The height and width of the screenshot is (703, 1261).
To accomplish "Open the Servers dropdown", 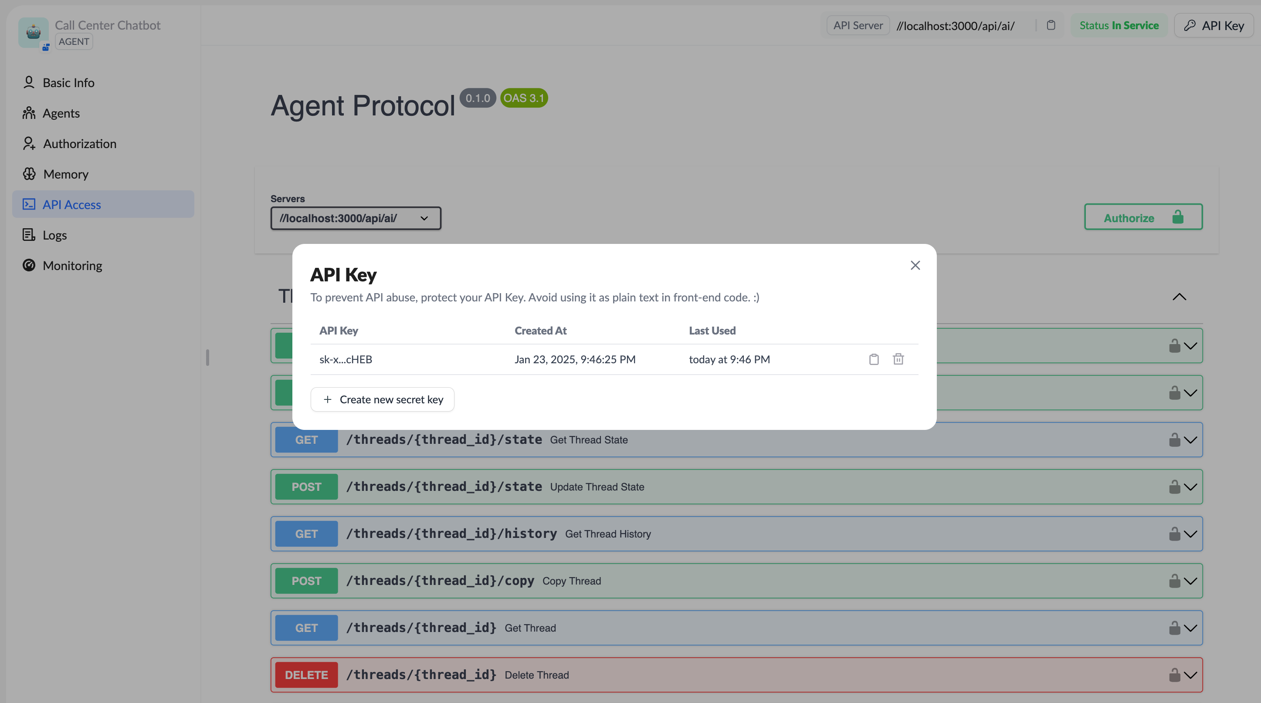I will coord(356,218).
